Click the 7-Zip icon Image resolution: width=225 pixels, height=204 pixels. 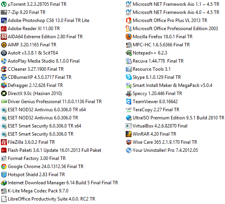[x=4, y=12]
